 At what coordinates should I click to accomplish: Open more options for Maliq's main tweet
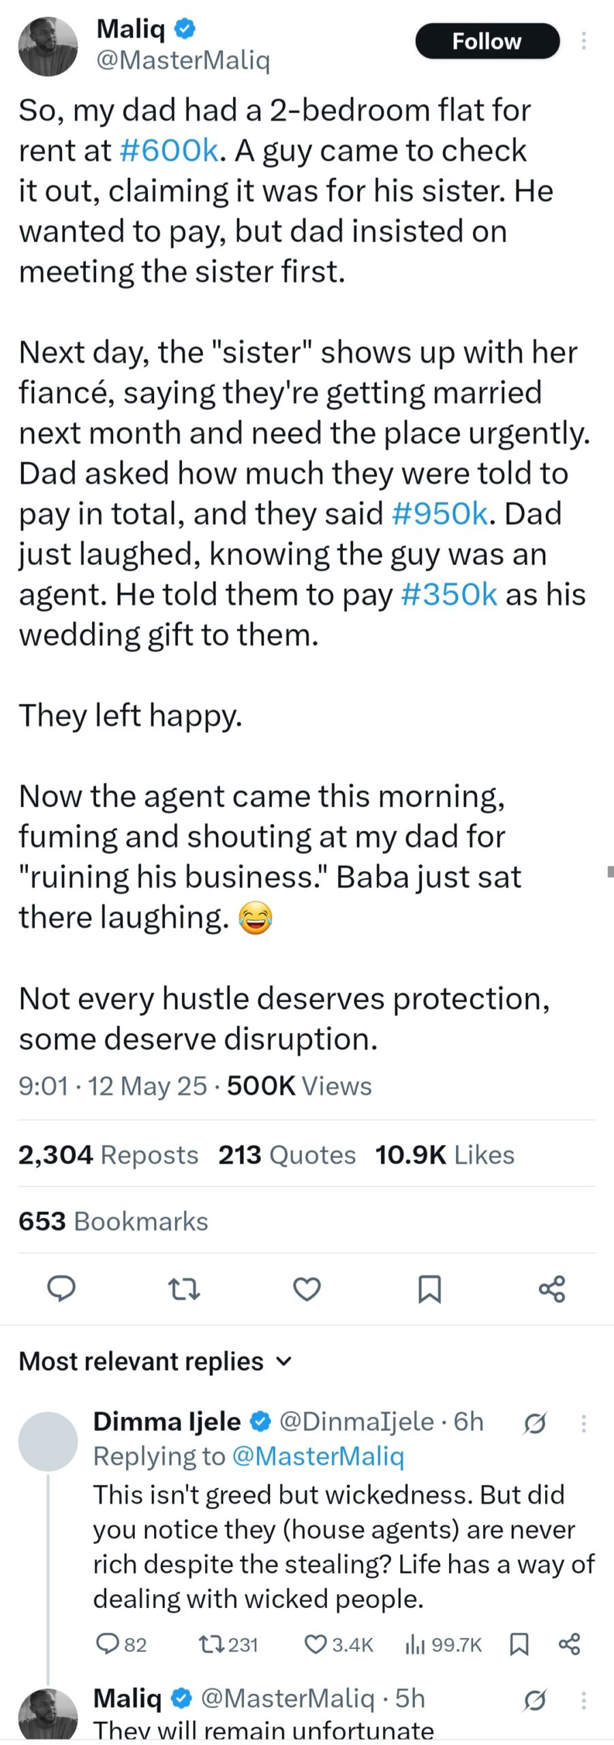pos(584,41)
